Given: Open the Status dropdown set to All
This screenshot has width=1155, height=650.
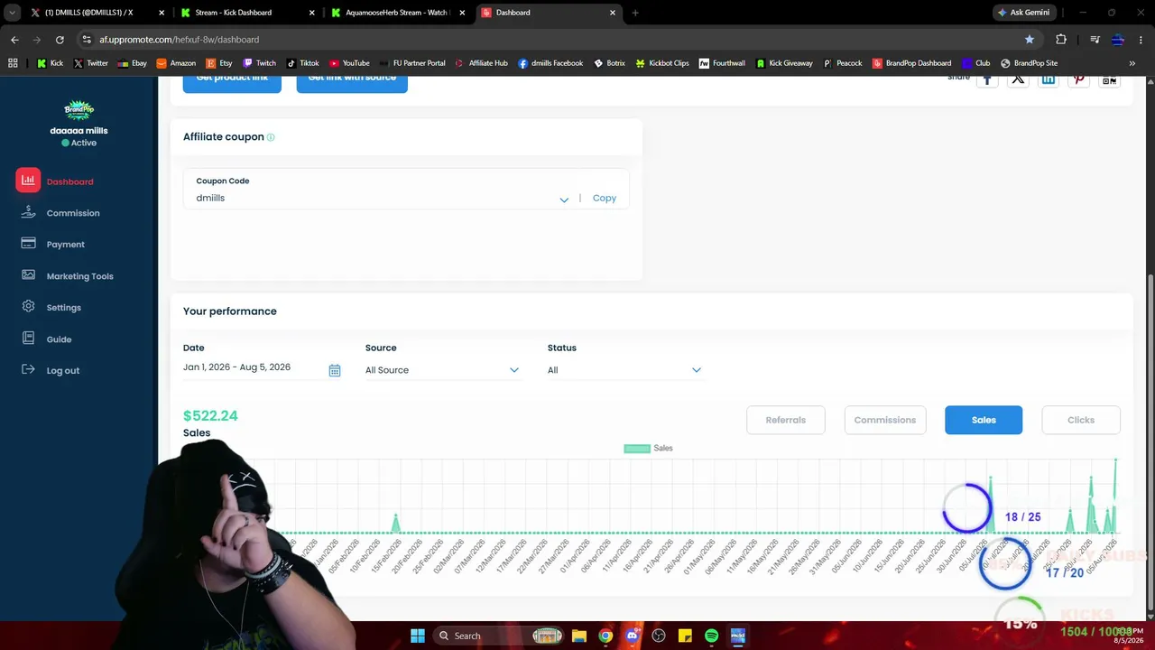Looking at the screenshot, I should pos(624,370).
